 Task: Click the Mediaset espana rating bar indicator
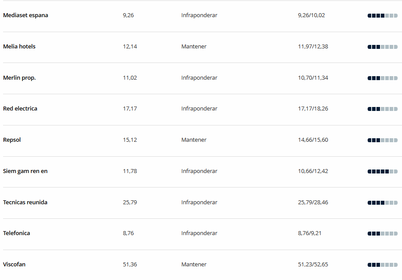(x=383, y=16)
